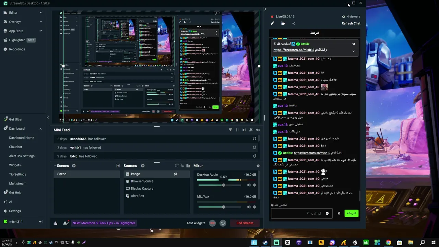Open the Widgets page

pyautogui.click(x=15, y=165)
